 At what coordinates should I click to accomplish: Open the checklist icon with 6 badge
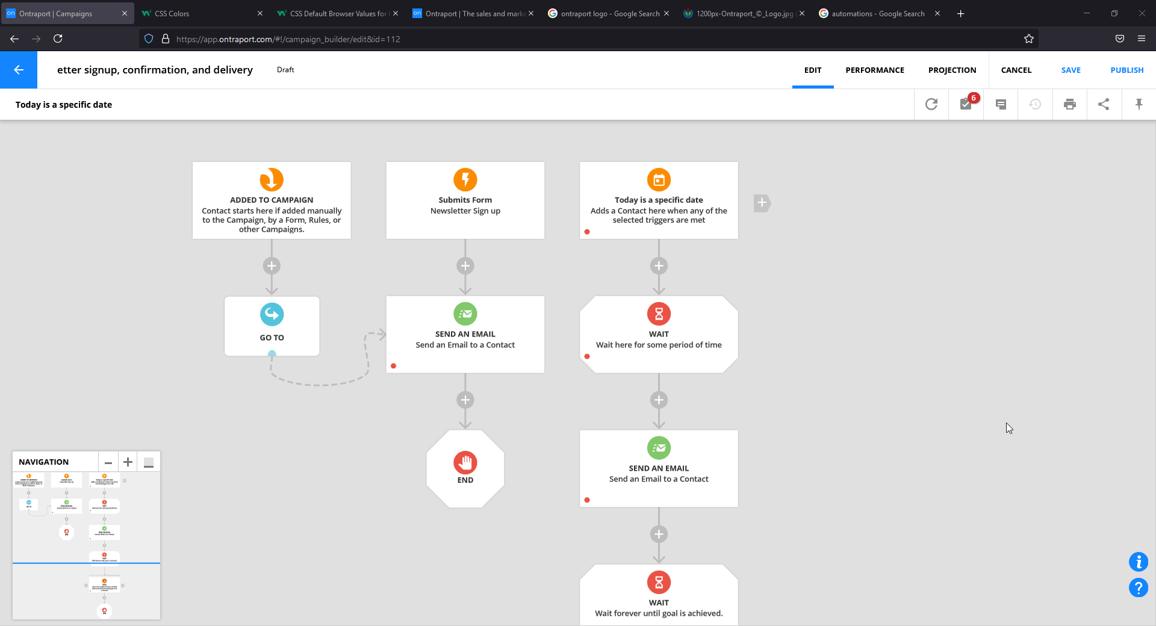966,104
